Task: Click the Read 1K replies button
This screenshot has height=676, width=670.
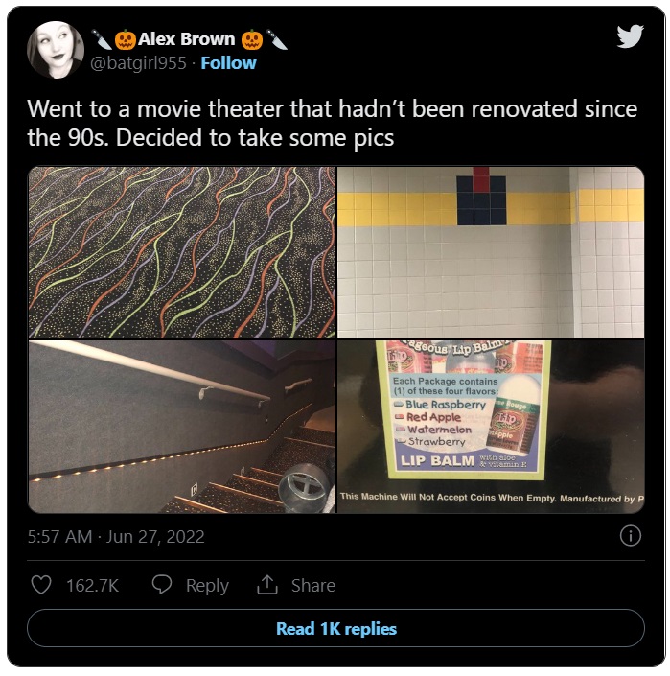Action: click(x=335, y=628)
